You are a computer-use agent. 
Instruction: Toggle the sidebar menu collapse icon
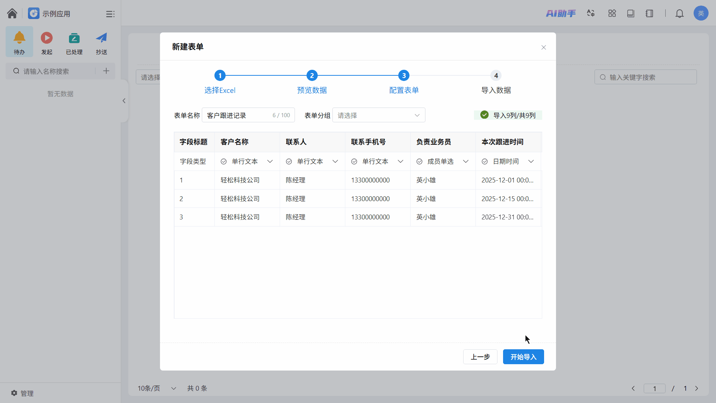[x=110, y=14]
